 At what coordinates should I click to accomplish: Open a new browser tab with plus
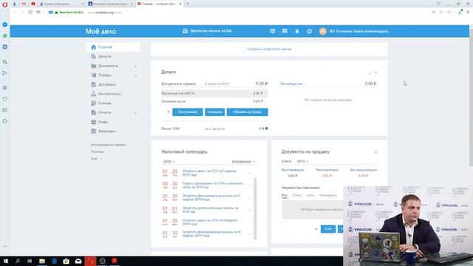click(x=188, y=4)
